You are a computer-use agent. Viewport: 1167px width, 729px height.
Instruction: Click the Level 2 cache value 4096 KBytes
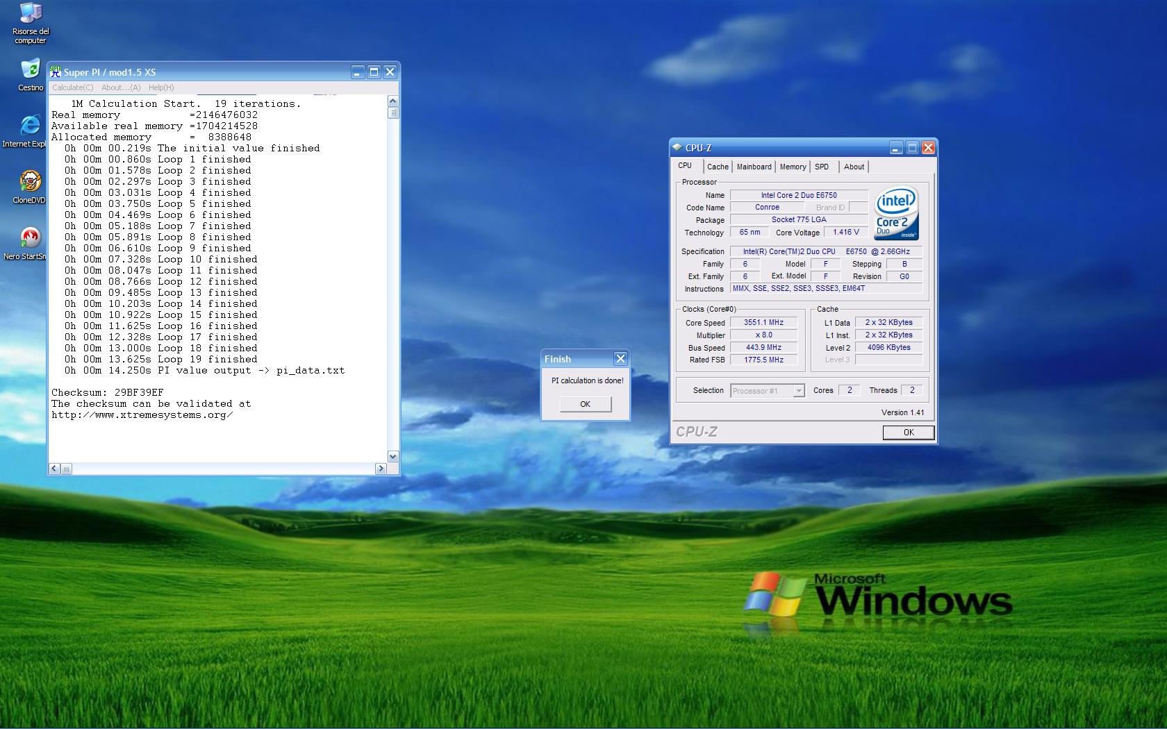pos(888,348)
